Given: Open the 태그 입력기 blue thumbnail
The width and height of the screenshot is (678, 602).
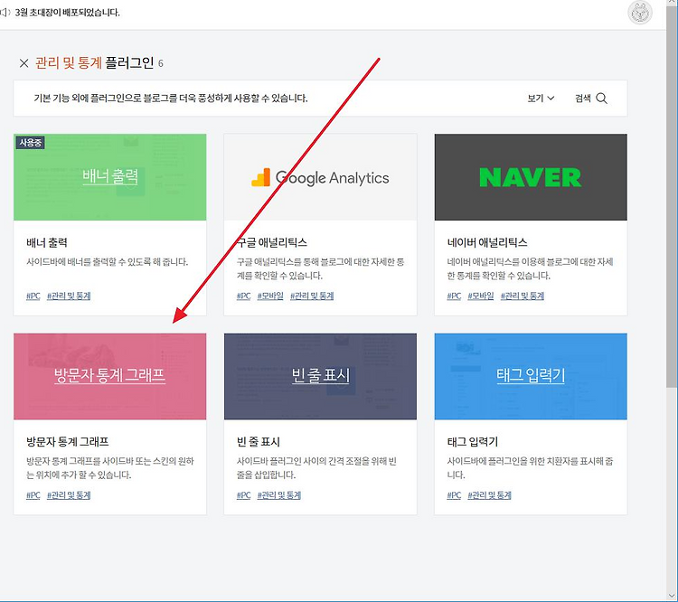Looking at the screenshot, I should pyautogui.click(x=531, y=376).
